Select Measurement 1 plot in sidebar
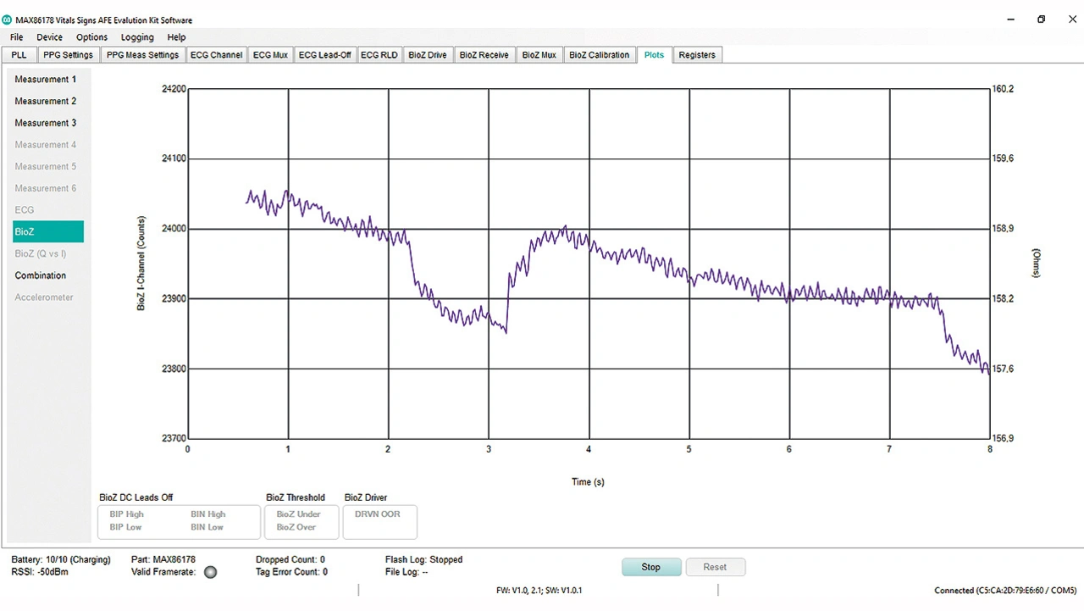The image size is (1084, 611). (46, 80)
